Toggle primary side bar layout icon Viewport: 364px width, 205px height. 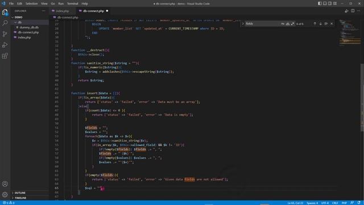320,3
